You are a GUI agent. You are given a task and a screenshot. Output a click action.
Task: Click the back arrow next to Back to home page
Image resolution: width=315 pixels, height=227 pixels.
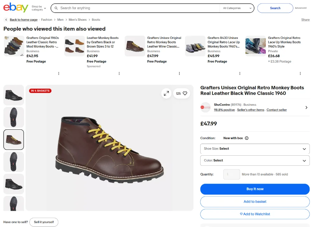[x=6, y=19]
